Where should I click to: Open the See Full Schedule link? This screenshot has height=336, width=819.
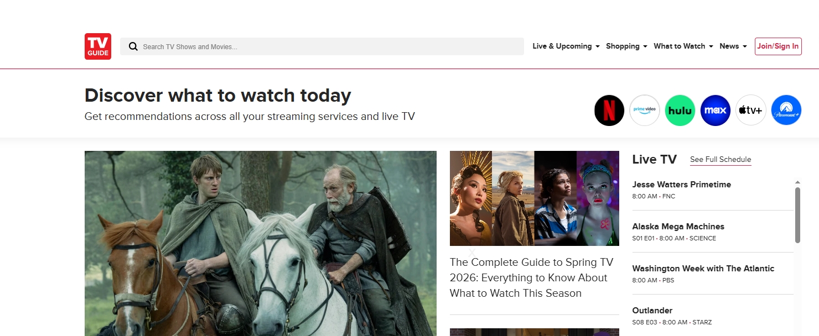(x=720, y=160)
